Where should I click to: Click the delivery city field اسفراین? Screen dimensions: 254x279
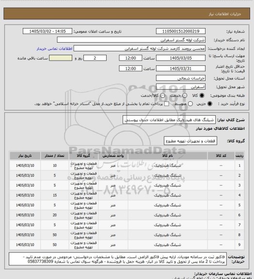tap(181, 87)
